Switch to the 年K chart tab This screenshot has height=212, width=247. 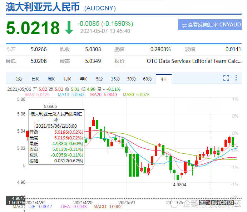point(83,79)
